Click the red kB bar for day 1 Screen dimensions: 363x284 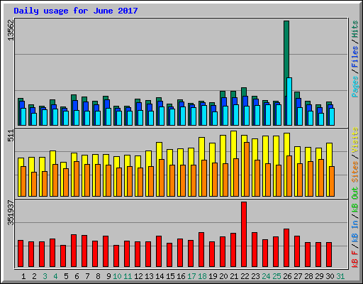21,253
